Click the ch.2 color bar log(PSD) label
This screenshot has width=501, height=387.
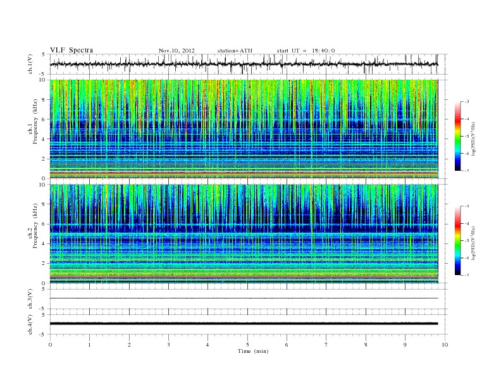pyautogui.click(x=474, y=243)
